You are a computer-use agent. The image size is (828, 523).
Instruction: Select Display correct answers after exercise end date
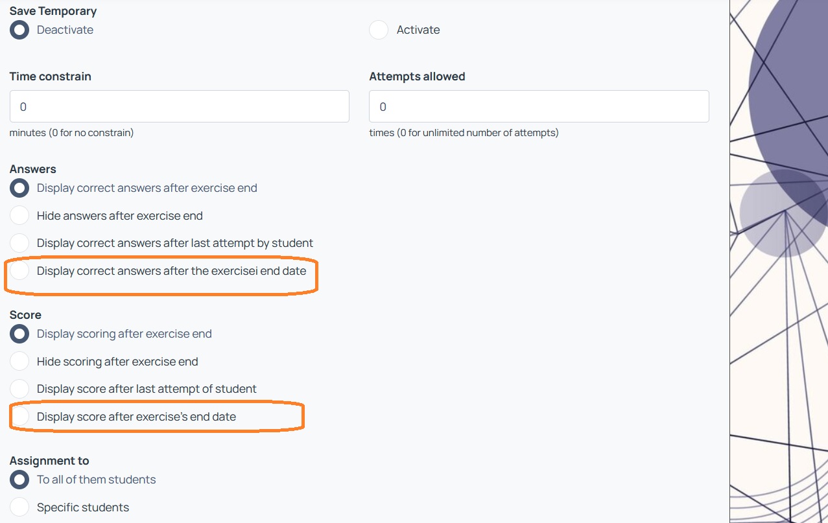coord(19,271)
